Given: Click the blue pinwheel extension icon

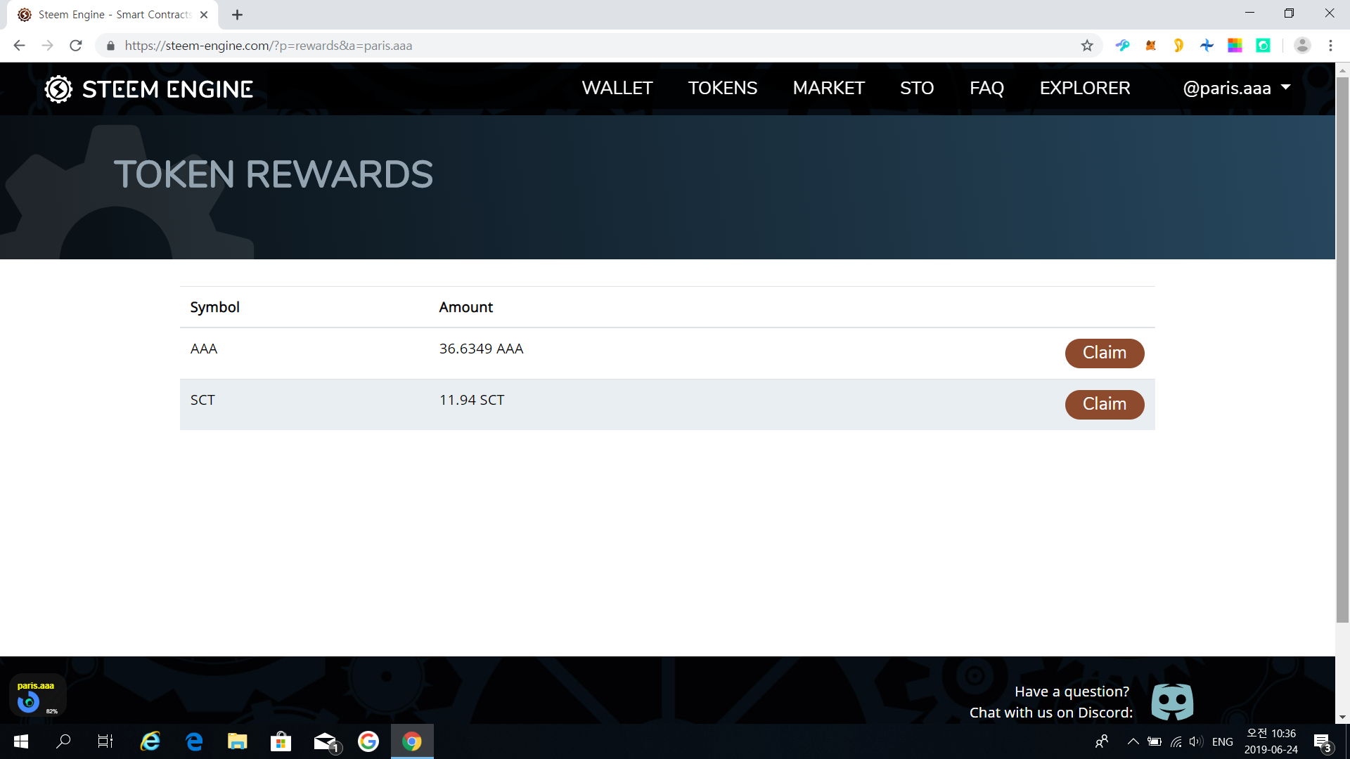Looking at the screenshot, I should click(x=1207, y=46).
